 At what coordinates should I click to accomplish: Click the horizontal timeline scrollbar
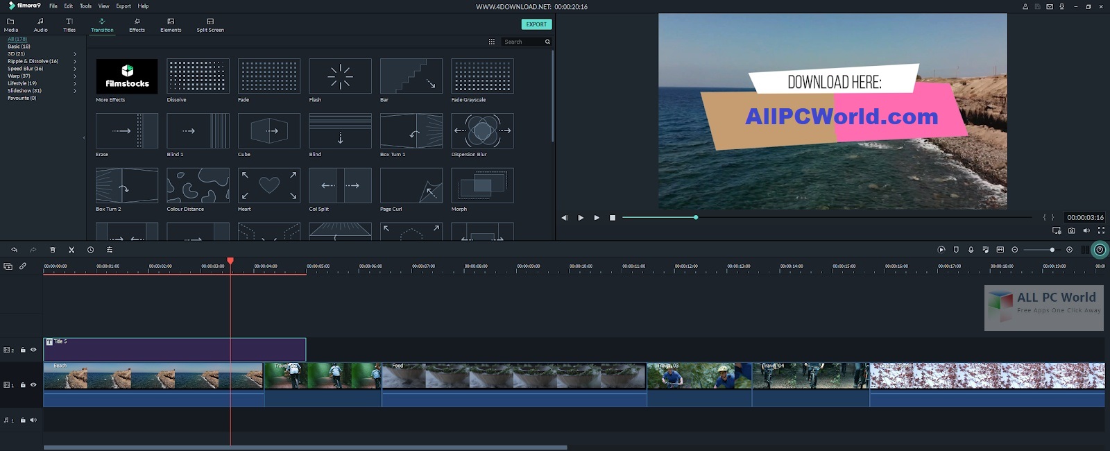pos(305,448)
